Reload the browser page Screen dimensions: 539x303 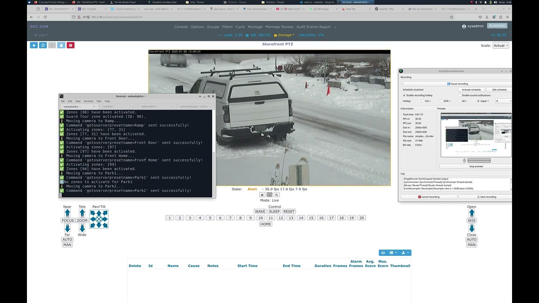(x=45, y=17)
